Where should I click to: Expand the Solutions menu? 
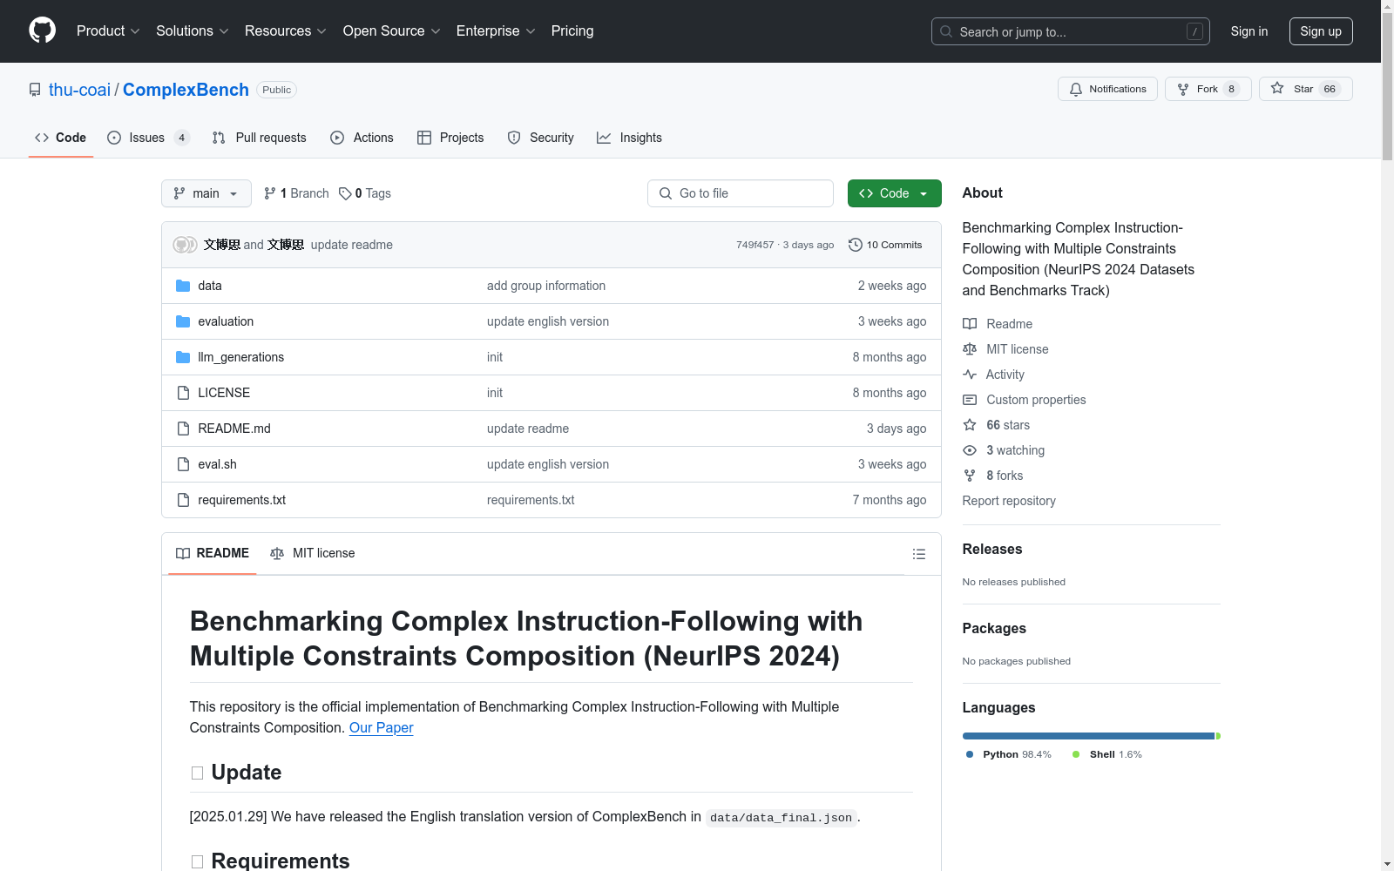[193, 30]
